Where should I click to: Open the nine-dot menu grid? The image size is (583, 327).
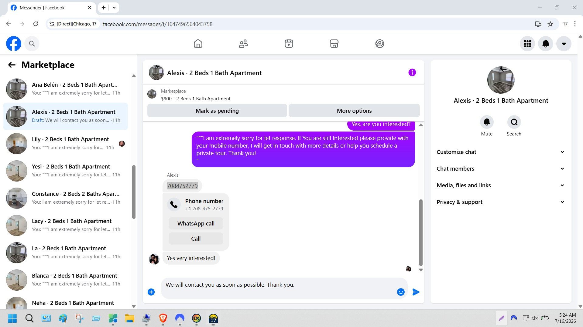click(x=527, y=44)
